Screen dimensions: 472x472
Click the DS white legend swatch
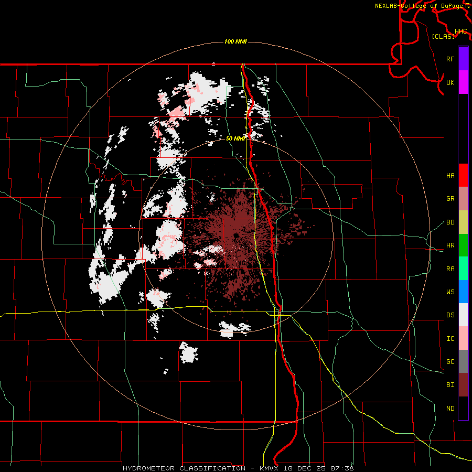[463, 315]
